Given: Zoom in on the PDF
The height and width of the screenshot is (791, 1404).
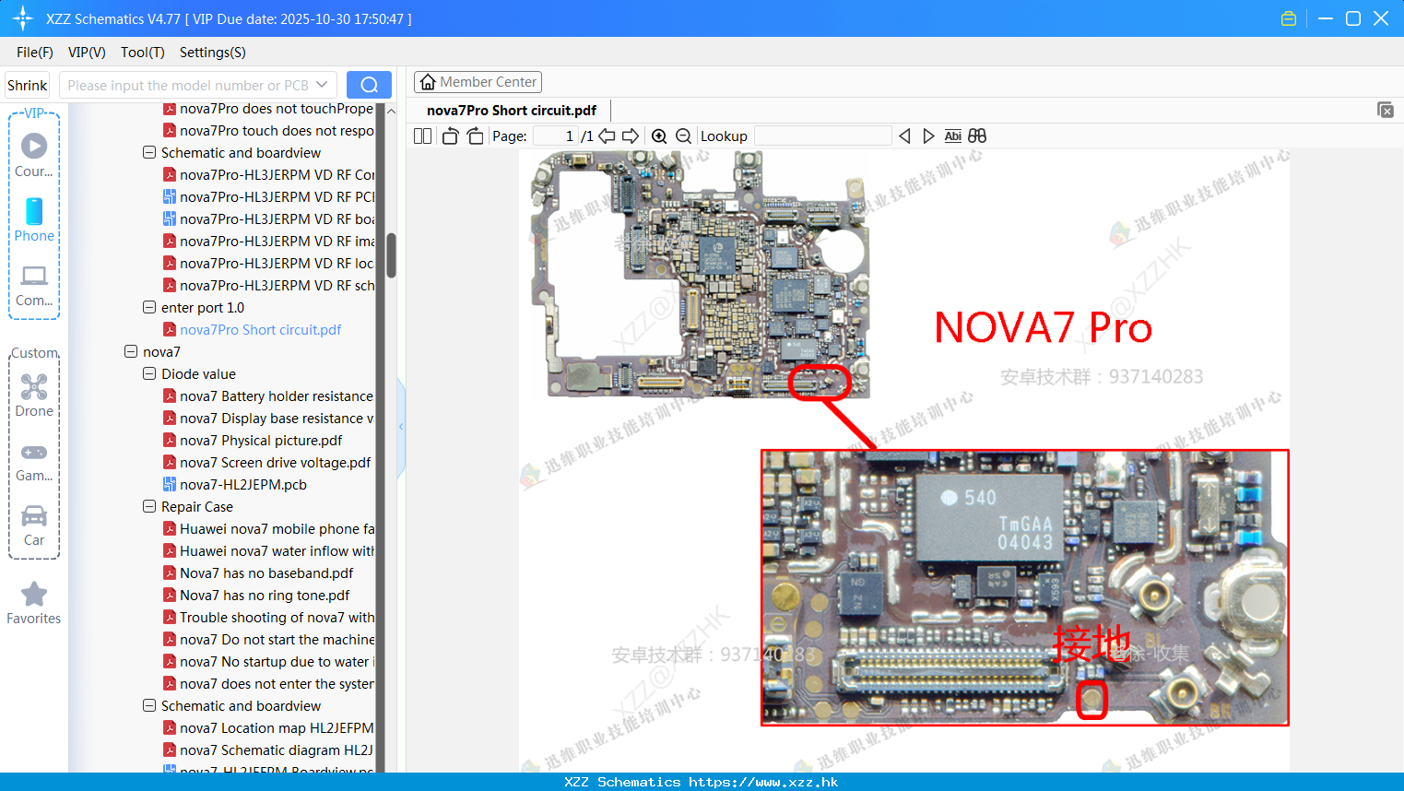Looking at the screenshot, I should point(659,136).
